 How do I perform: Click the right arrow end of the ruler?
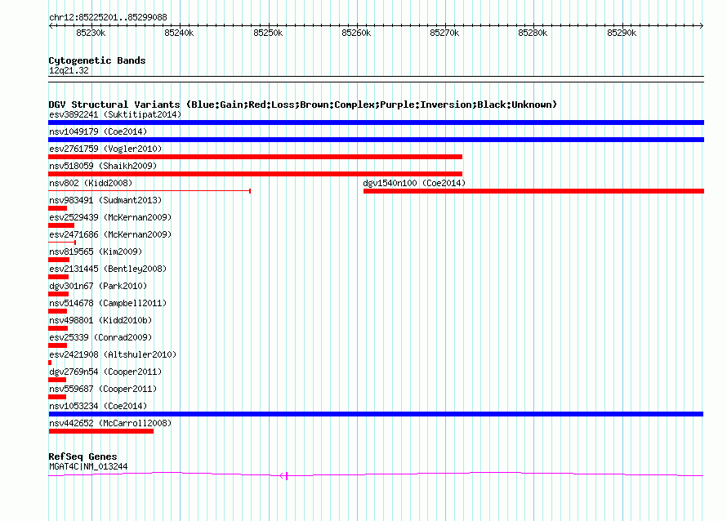702,26
